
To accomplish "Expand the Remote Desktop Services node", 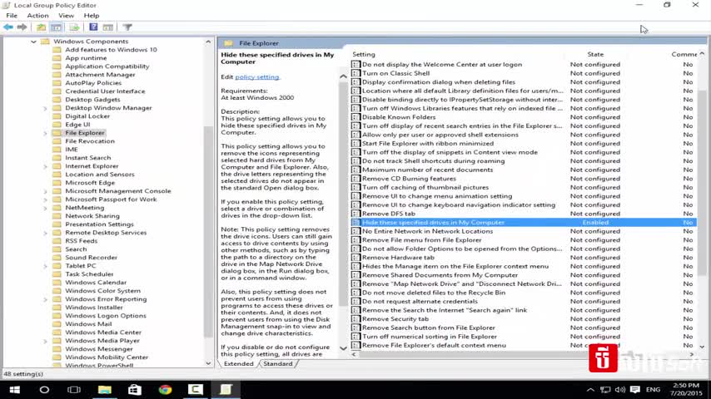I will pyautogui.click(x=45, y=233).
